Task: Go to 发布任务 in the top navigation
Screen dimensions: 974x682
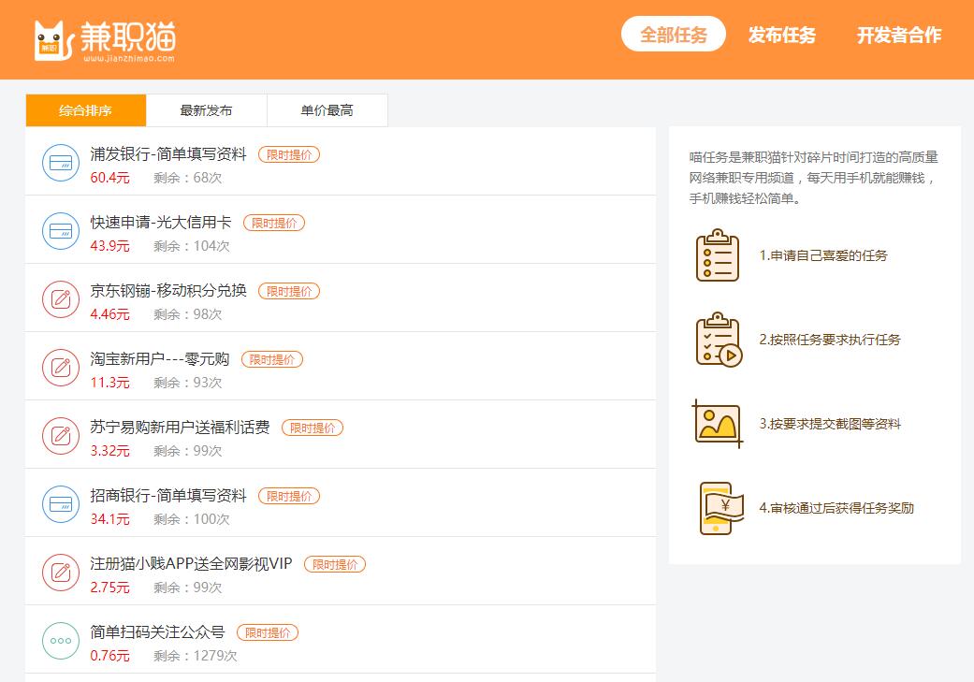Action: coord(781,35)
